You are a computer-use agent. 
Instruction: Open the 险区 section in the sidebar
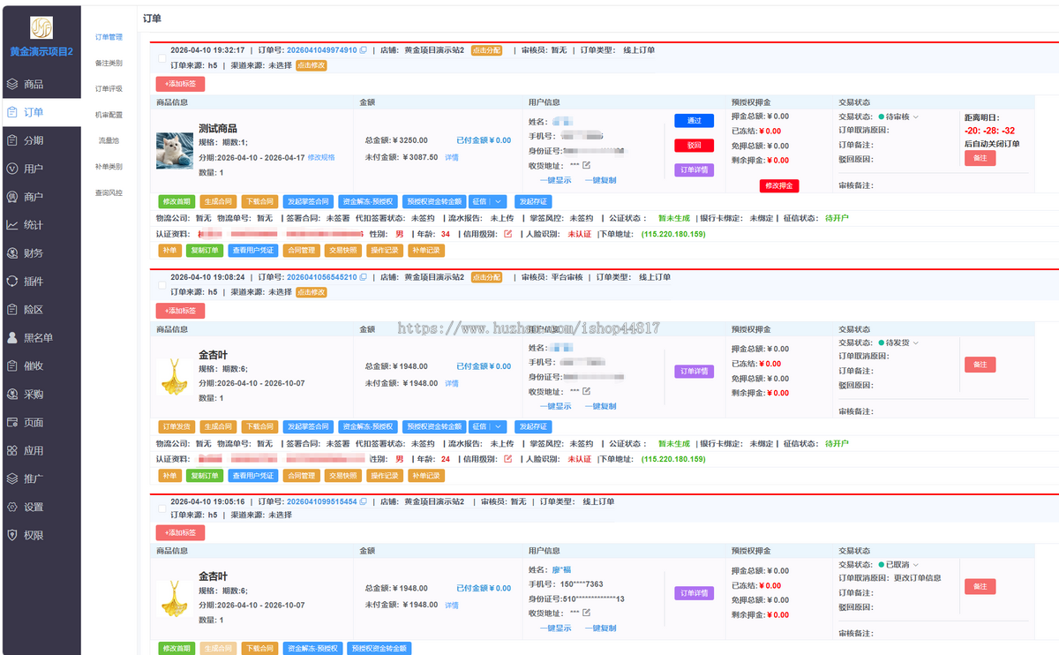pyautogui.click(x=40, y=310)
